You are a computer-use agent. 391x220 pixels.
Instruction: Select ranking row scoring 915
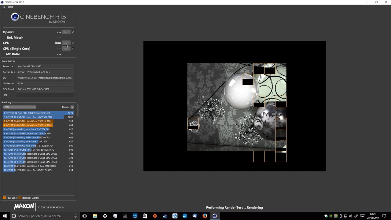(x=38, y=121)
